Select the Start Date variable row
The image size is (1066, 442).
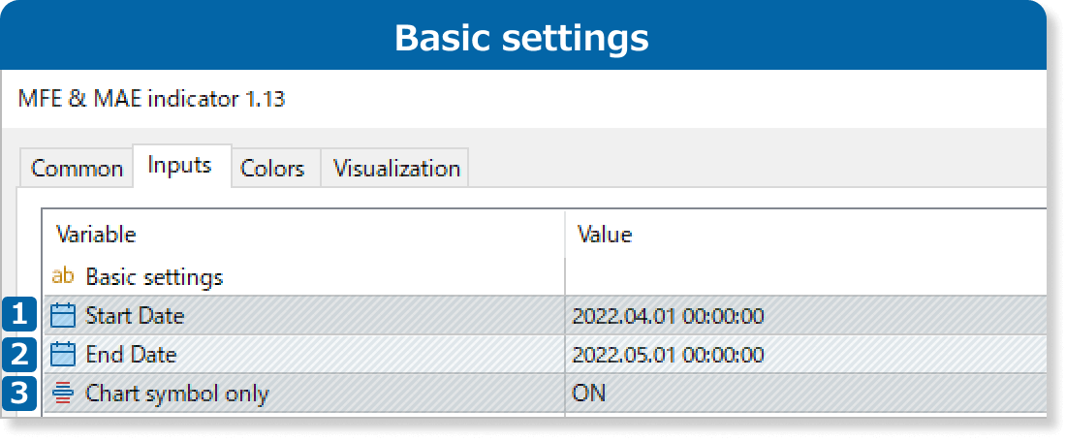[x=135, y=316]
